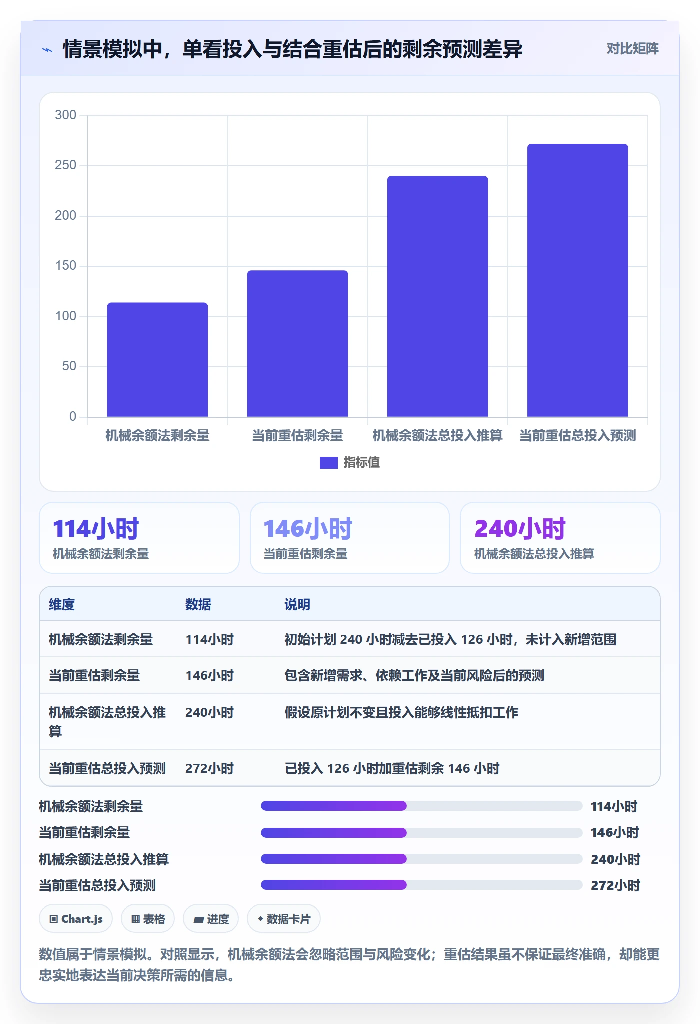The width and height of the screenshot is (700, 1024).
Task: Click the Chart.js tag chip
Action: [x=76, y=919]
